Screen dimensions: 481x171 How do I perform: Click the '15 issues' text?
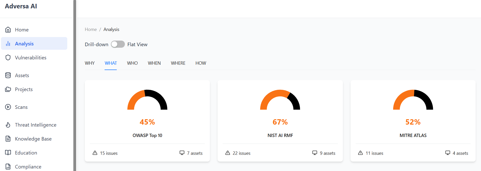pyautogui.click(x=109, y=153)
